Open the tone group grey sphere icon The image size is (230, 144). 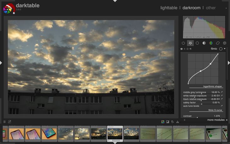204,43
